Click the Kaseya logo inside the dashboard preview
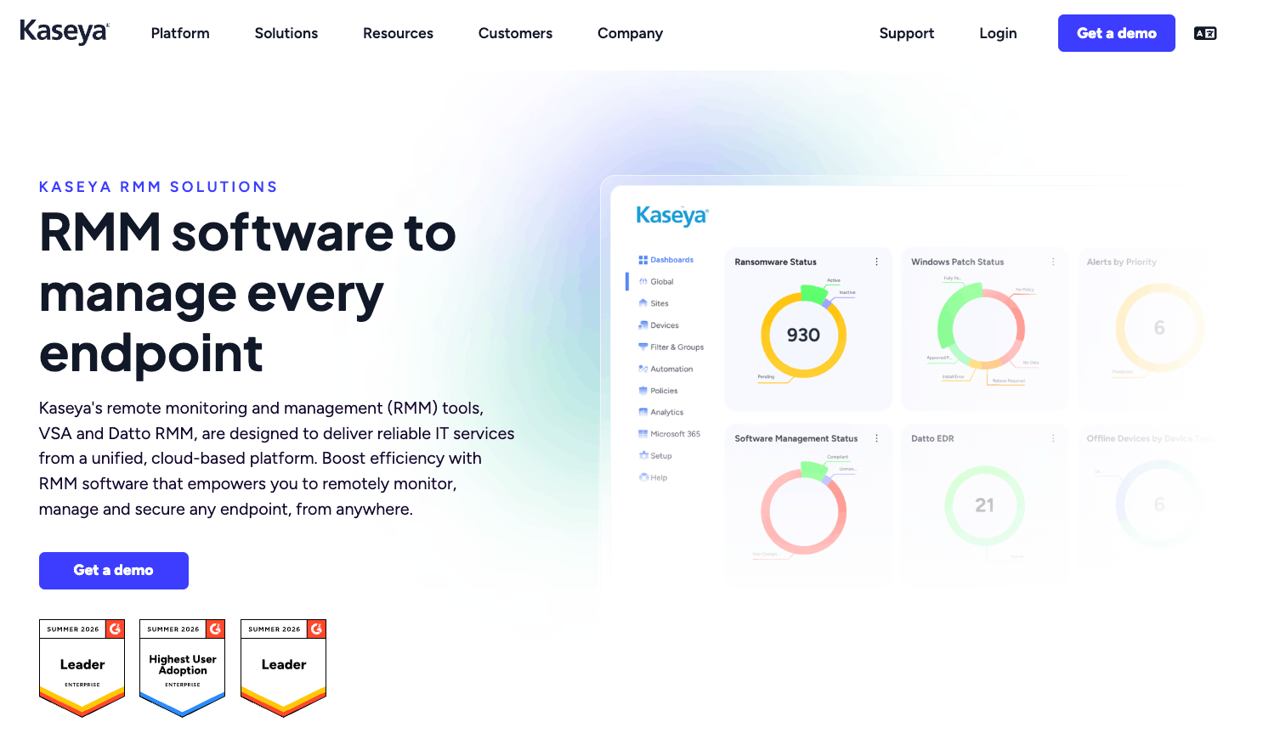This screenshot has height=750, width=1263. click(672, 216)
